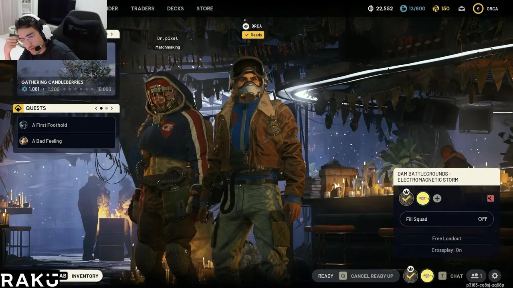Click the gold 150 tokens currency icon

436,8
